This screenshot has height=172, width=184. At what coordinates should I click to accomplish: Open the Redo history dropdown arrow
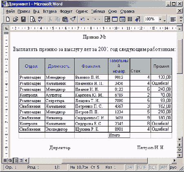pyautogui.click(x=100, y=19)
